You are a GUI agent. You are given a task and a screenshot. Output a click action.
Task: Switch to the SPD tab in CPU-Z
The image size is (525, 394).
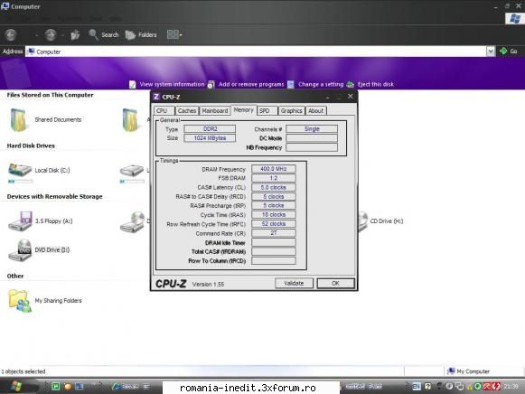tap(267, 111)
